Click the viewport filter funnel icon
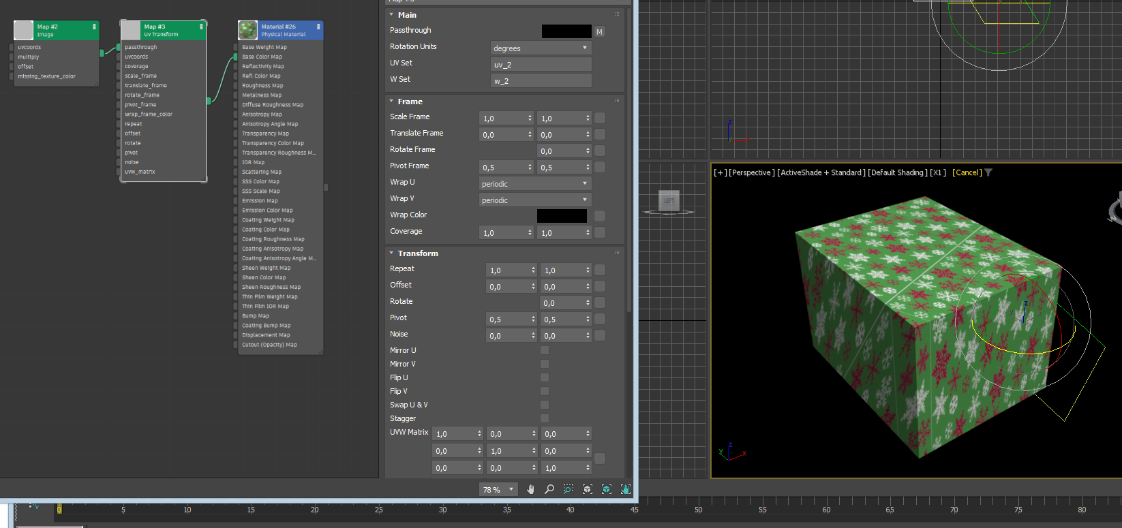The height and width of the screenshot is (528, 1122). point(989,172)
